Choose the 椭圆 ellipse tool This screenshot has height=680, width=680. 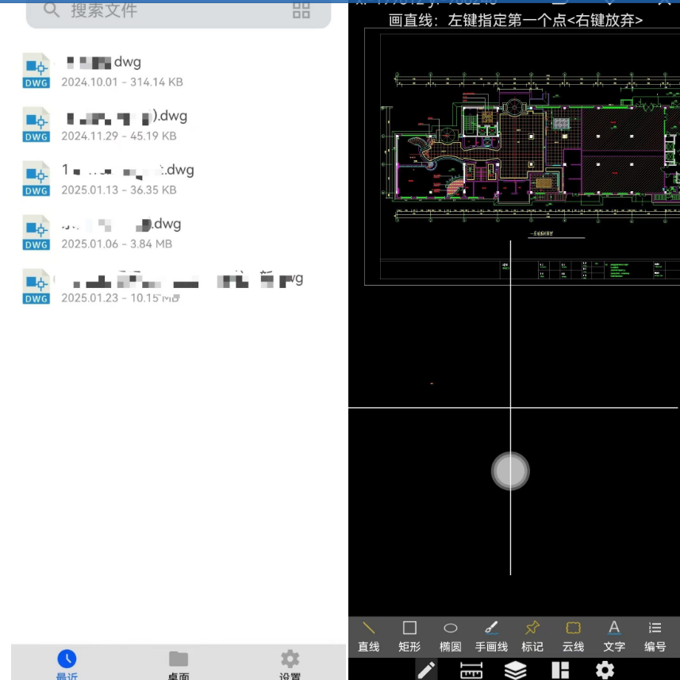(x=450, y=636)
